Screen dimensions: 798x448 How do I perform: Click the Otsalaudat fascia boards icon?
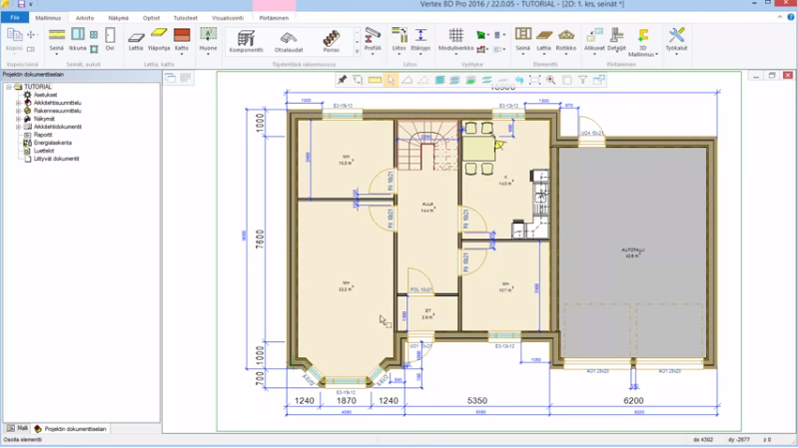point(289,40)
